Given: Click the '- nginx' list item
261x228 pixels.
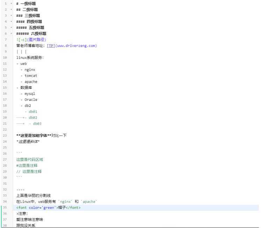Looking at the screenshot, I should tap(28, 70).
